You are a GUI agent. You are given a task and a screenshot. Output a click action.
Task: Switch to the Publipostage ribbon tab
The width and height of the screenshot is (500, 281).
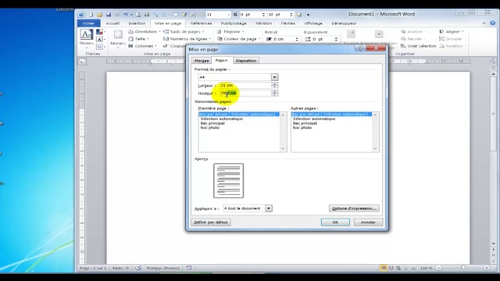234,23
